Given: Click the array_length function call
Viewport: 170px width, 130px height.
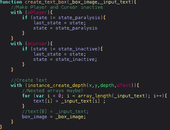Looking at the screenshot, I should click(95, 96).
